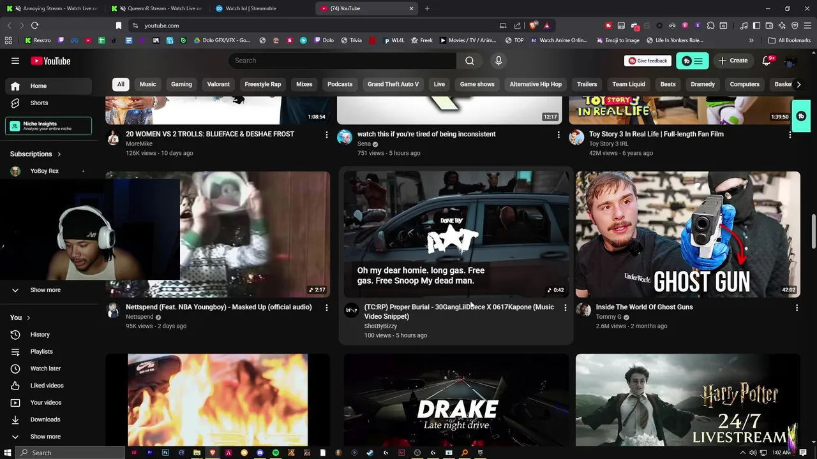The image size is (817, 459).
Task: Expand the Subscriptions section
Action: 36,154
